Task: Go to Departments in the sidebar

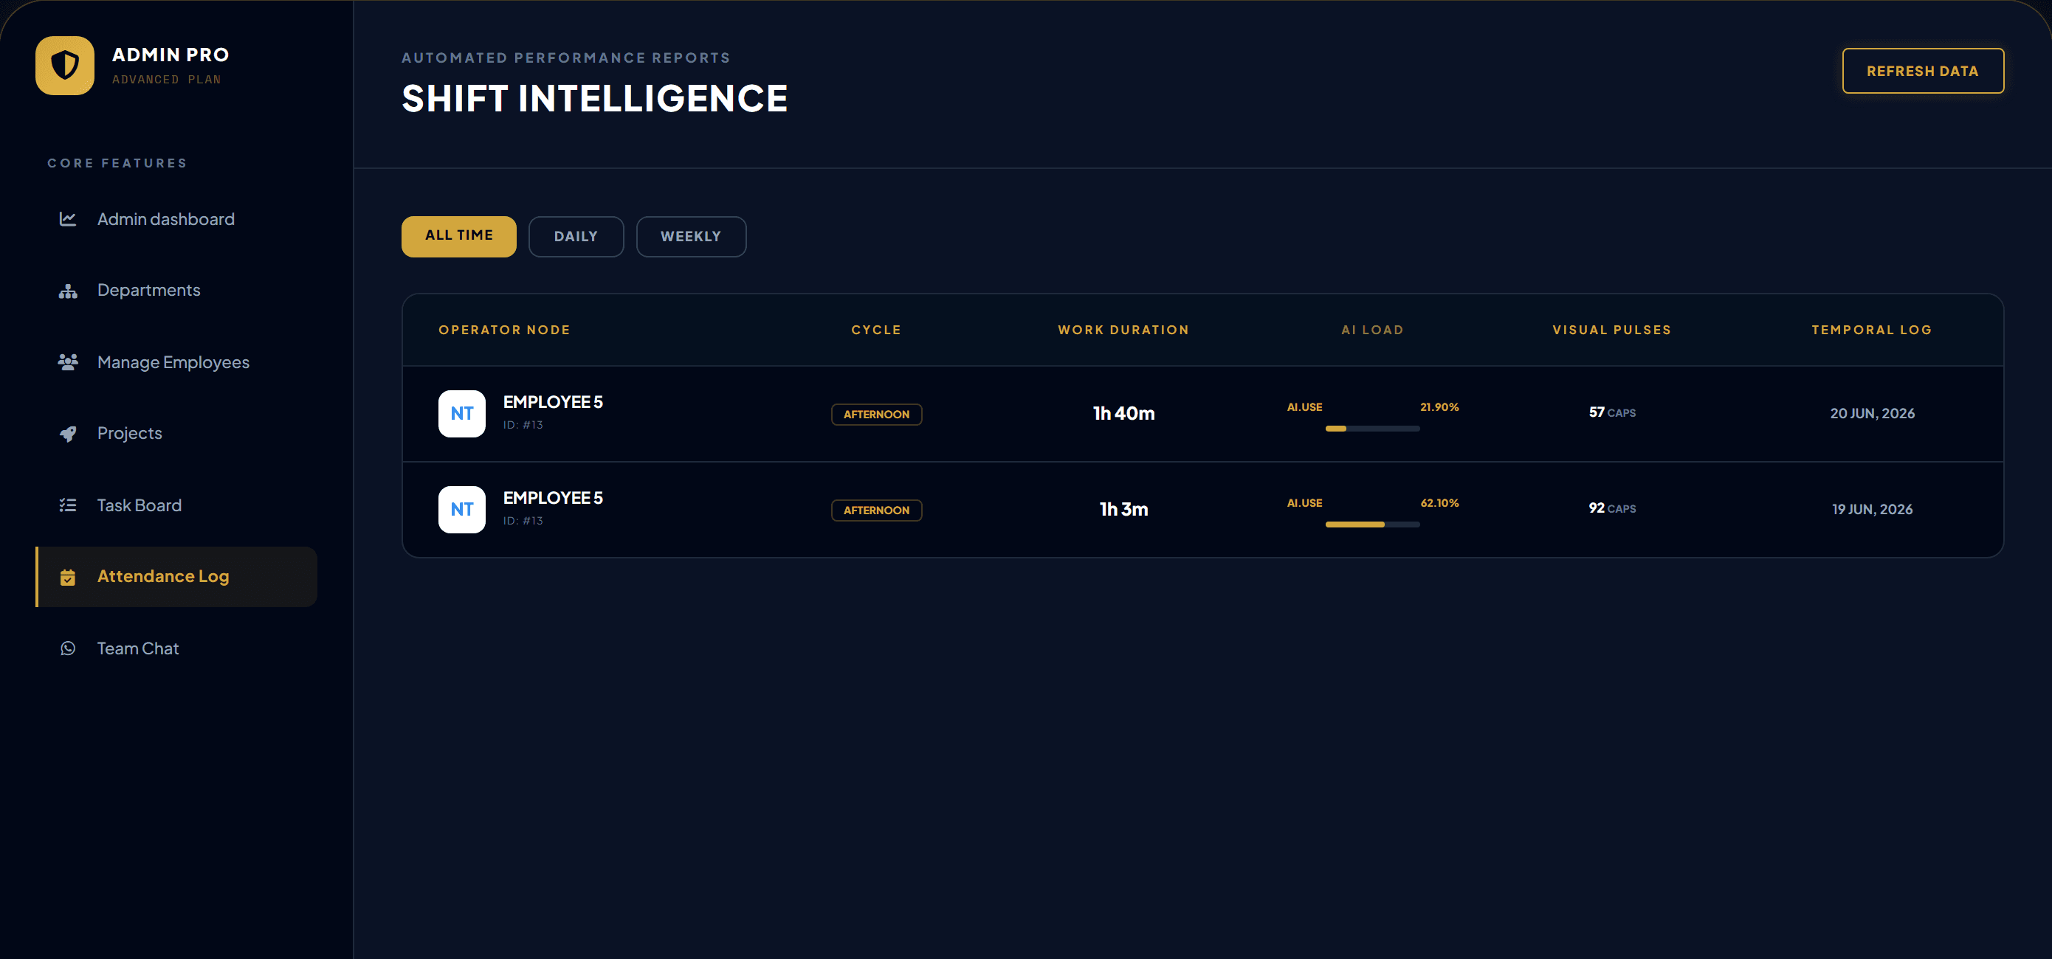Action: click(177, 291)
